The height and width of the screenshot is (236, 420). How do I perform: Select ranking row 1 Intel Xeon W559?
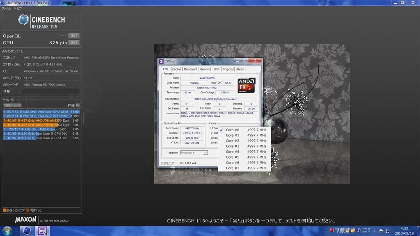click(x=41, y=112)
